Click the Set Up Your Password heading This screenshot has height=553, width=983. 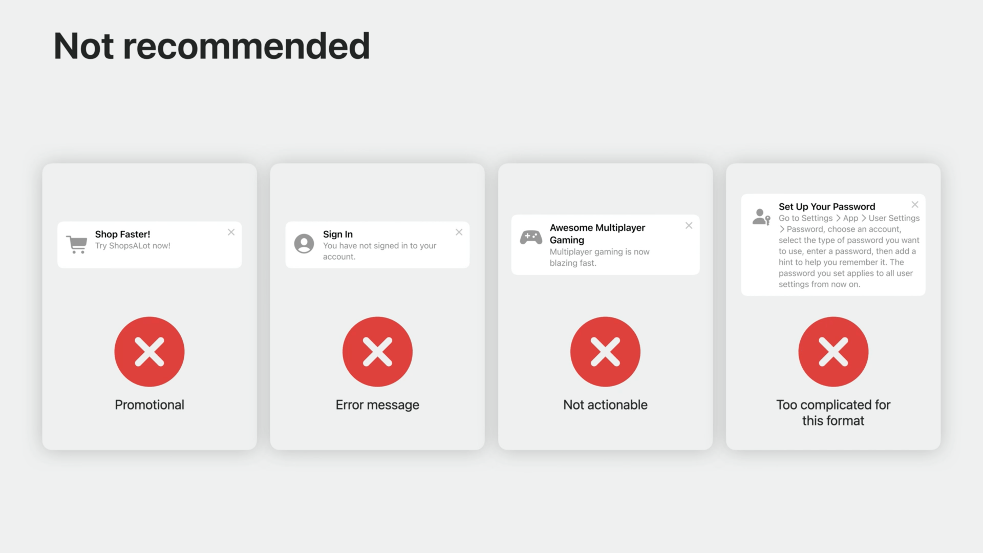point(827,206)
